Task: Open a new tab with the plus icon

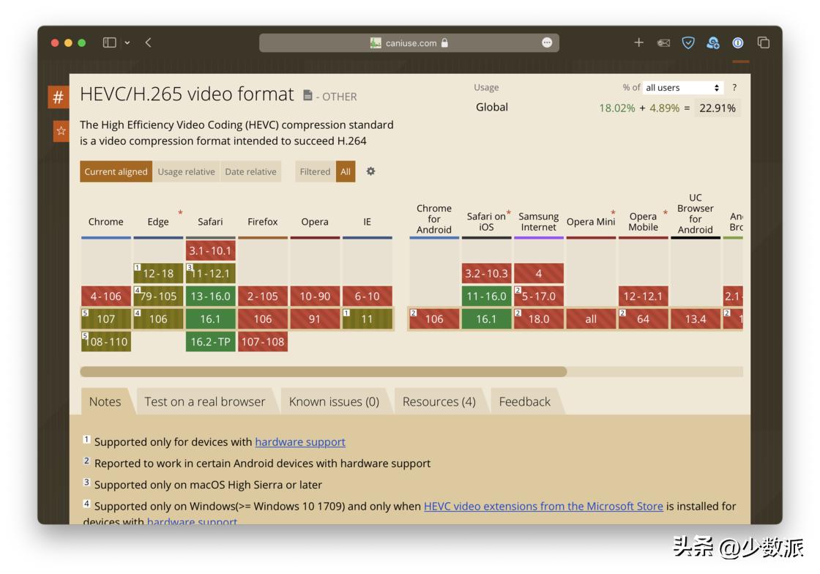Action: coord(638,42)
